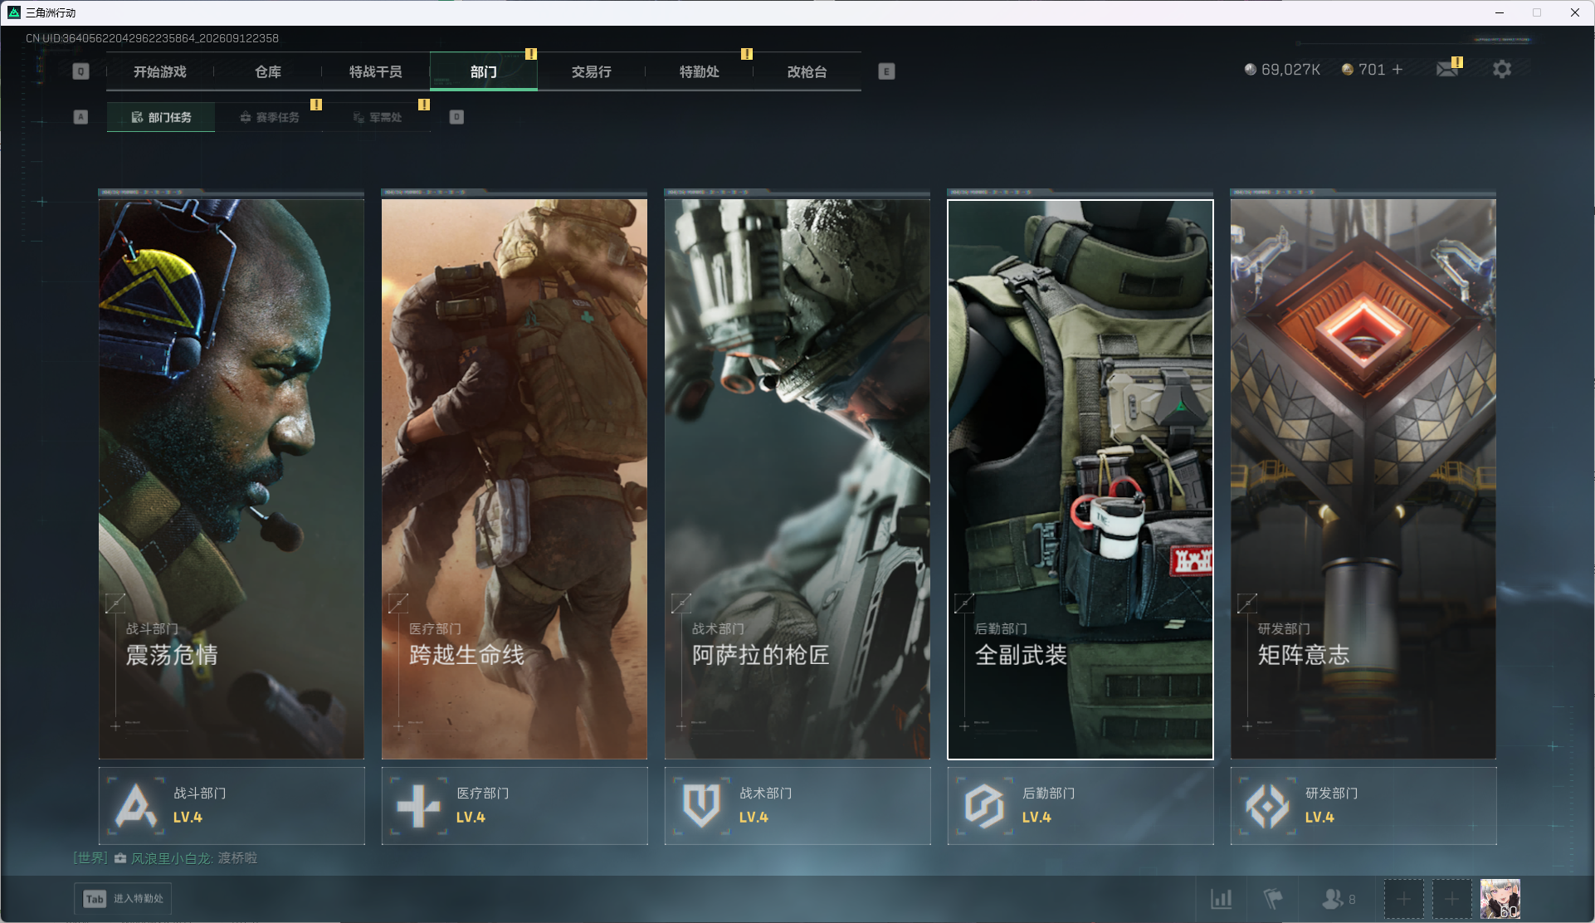Open the 矩阵意志 research department card
Image resolution: width=1595 pixels, height=923 pixels.
click(1363, 478)
